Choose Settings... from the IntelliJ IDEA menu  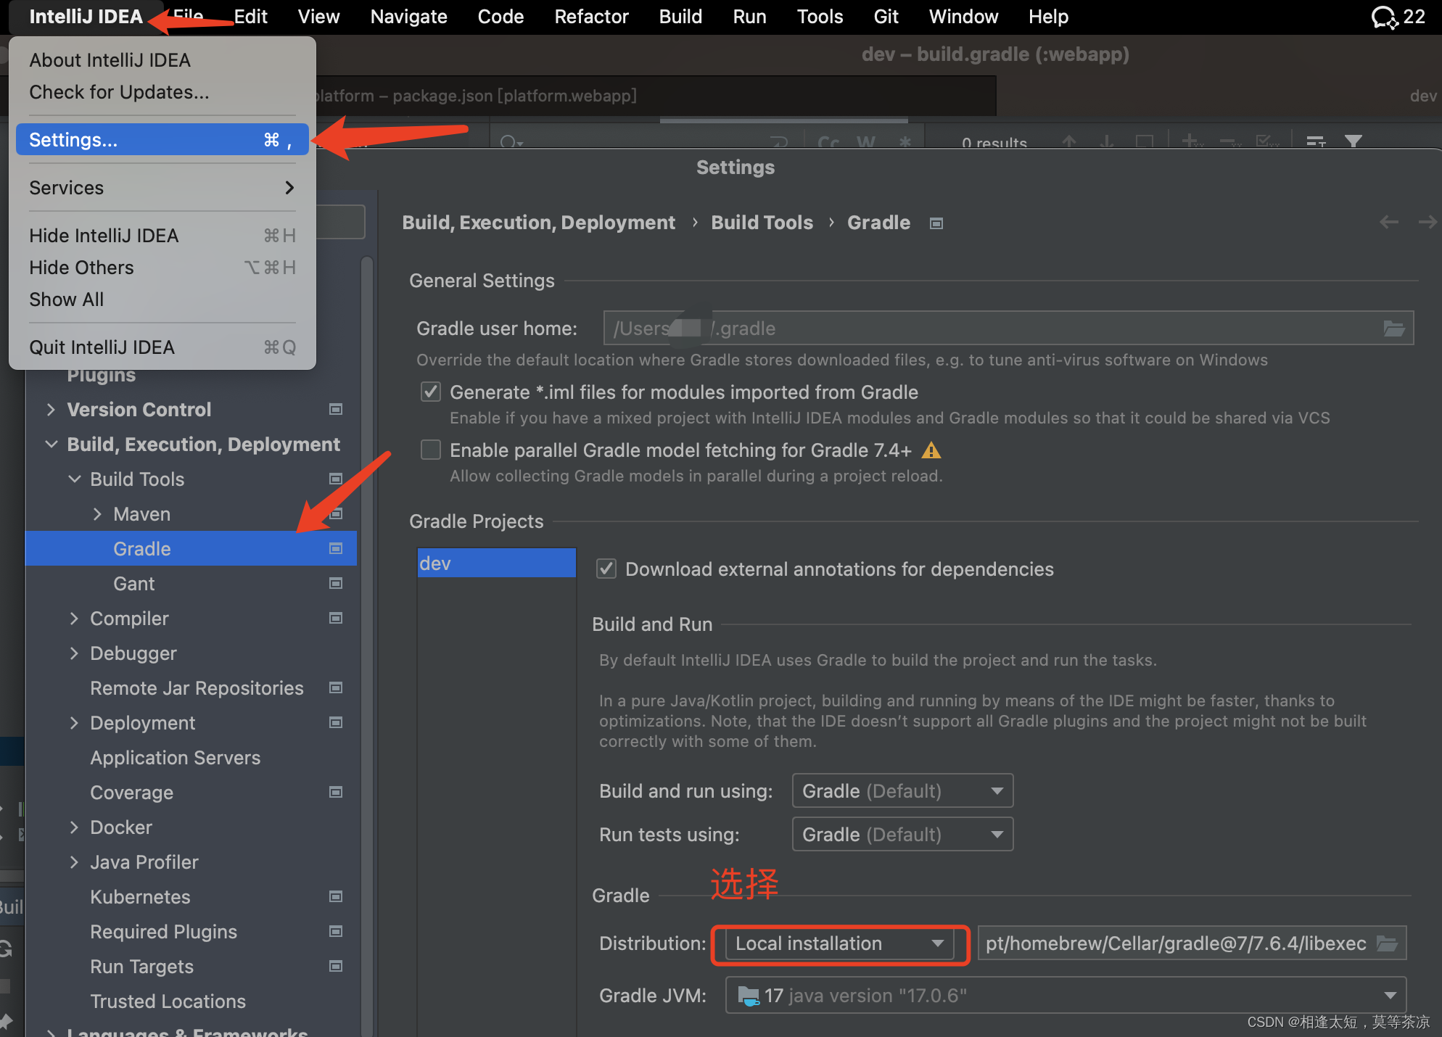[x=162, y=140]
